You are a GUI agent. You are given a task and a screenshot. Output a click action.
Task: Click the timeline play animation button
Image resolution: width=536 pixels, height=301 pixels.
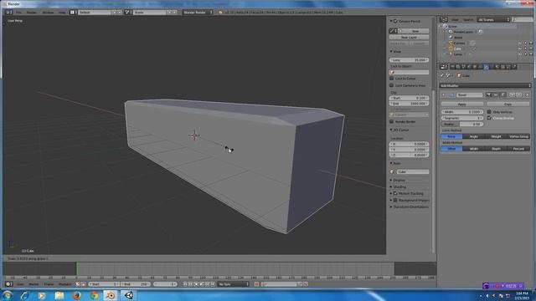[201, 284]
